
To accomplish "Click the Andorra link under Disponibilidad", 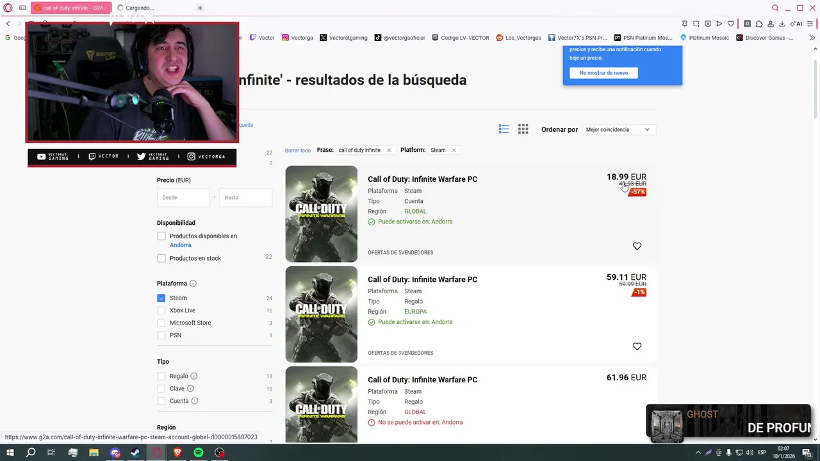I will click(181, 245).
